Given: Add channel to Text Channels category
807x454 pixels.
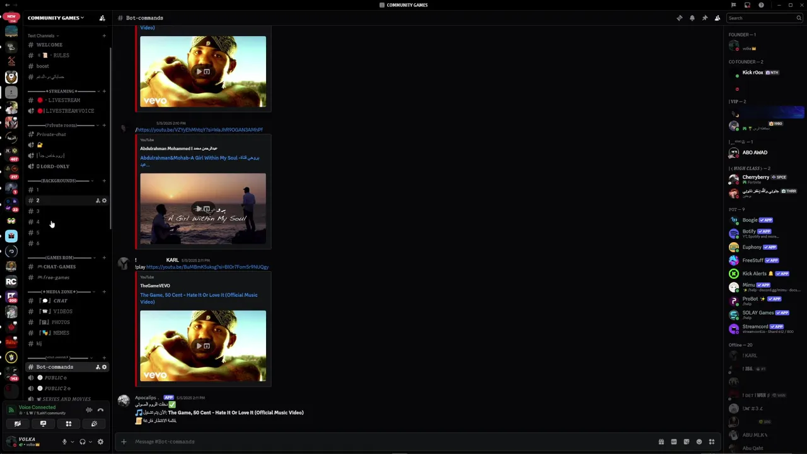Looking at the screenshot, I should click(104, 35).
